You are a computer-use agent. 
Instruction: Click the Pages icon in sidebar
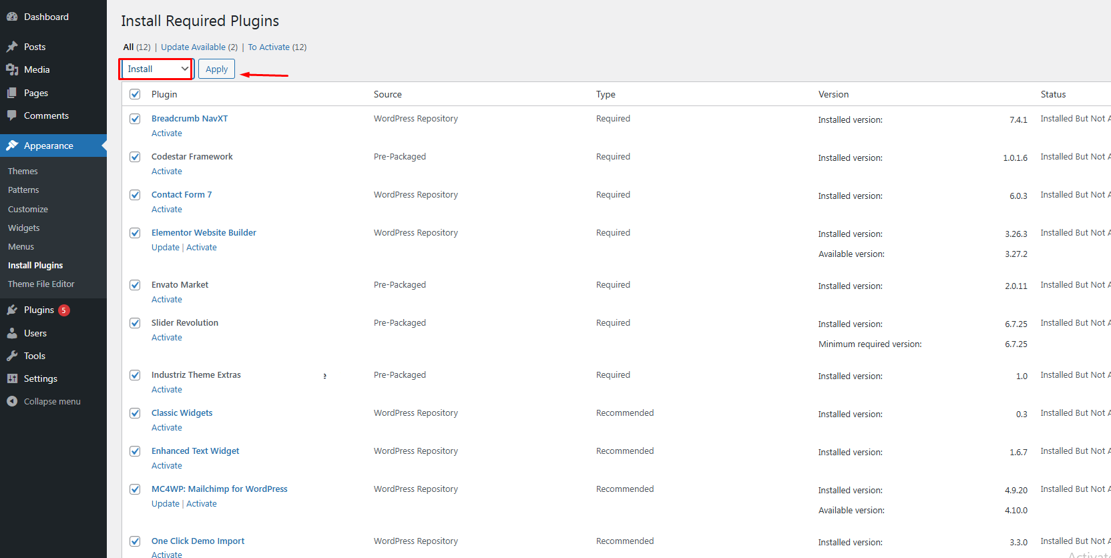click(12, 93)
